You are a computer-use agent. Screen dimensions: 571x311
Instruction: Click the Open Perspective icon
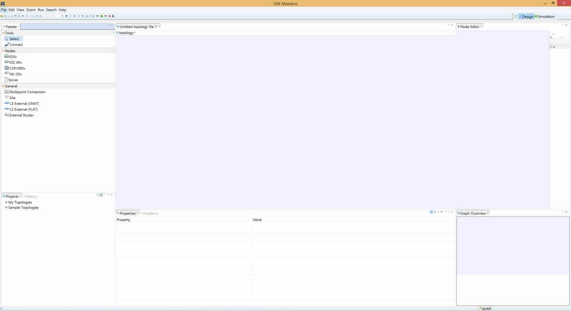pyautogui.click(x=515, y=16)
